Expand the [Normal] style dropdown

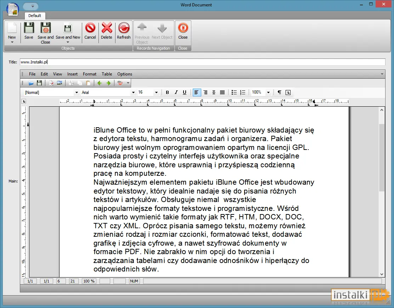77,93
